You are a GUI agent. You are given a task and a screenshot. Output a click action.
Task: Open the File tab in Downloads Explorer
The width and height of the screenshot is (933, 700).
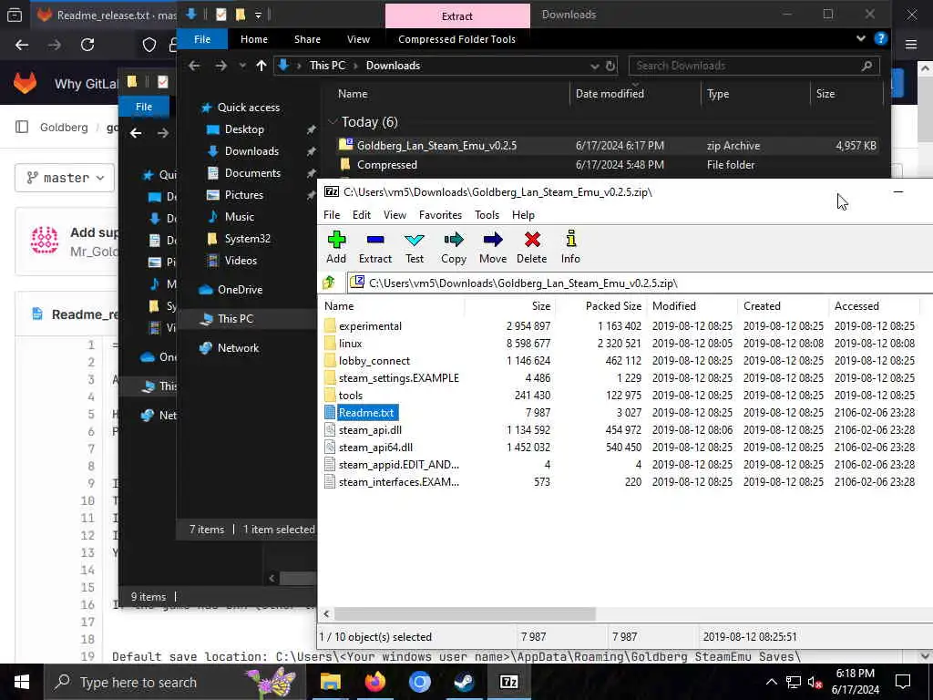pos(202,39)
